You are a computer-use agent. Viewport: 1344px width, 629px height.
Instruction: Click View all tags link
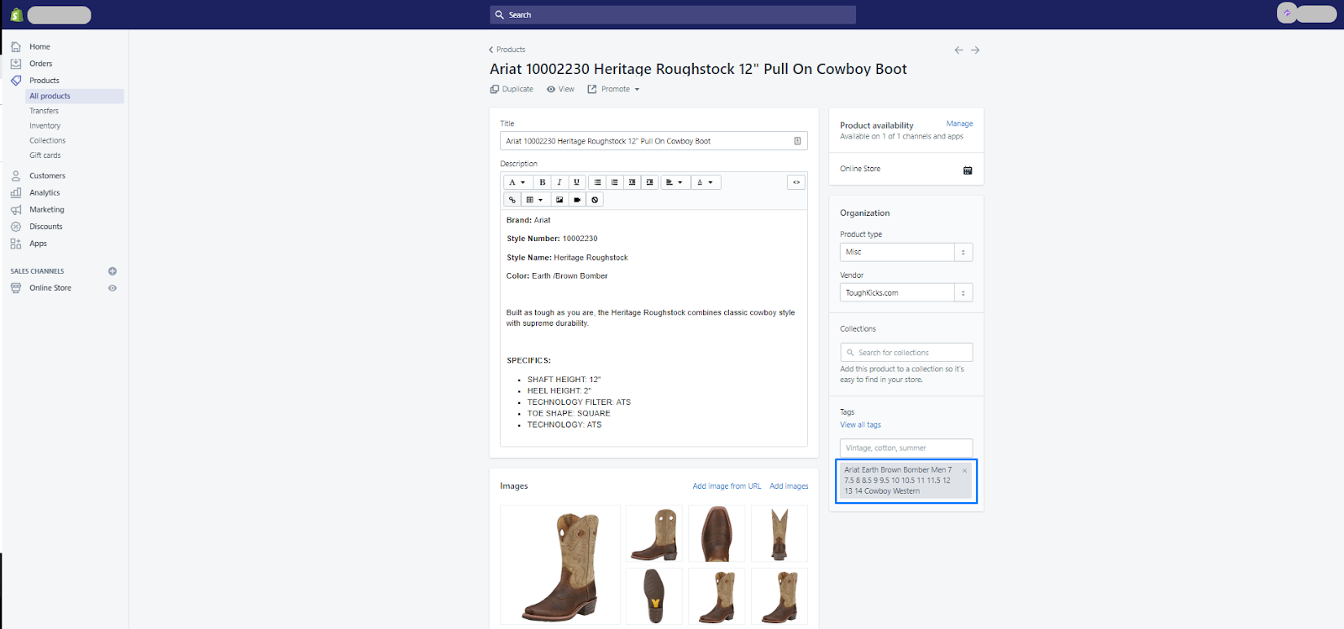tap(860, 425)
